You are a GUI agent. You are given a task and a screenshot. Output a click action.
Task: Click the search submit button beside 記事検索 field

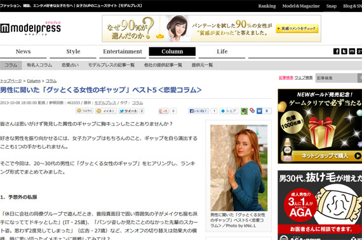(x=359, y=78)
